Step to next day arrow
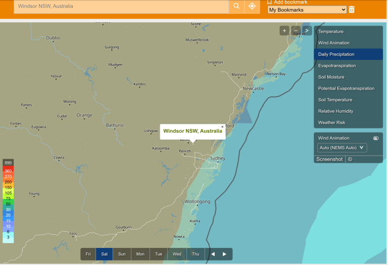This screenshot has width=388, height=265. [224, 254]
